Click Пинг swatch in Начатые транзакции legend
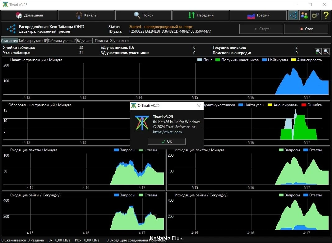This screenshot has height=243, width=332. (x=200, y=60)
